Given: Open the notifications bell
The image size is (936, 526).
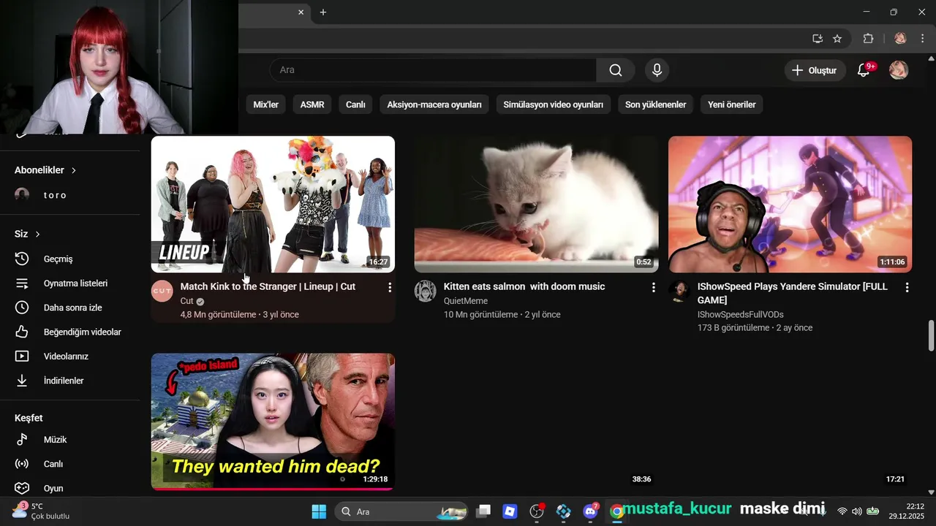Looking at the screenshot, I should [864, 70].
